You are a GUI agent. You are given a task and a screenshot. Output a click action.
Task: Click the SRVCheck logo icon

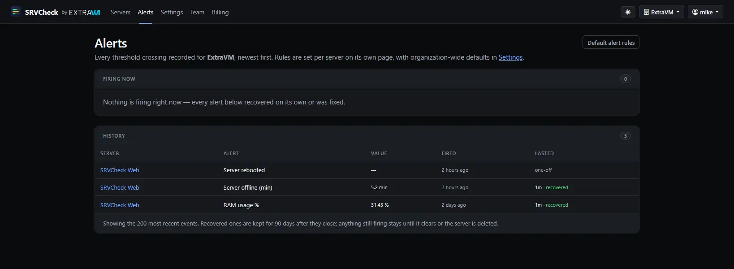pyautogui.click(x=16, y=12)
